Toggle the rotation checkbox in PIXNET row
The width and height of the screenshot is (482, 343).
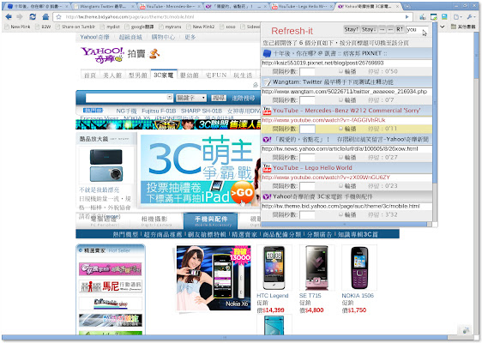point(340,71)
